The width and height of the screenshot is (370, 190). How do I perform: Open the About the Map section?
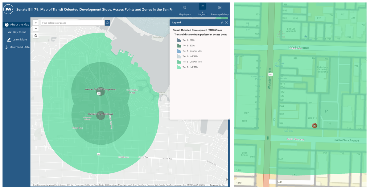tap(17, 25)
